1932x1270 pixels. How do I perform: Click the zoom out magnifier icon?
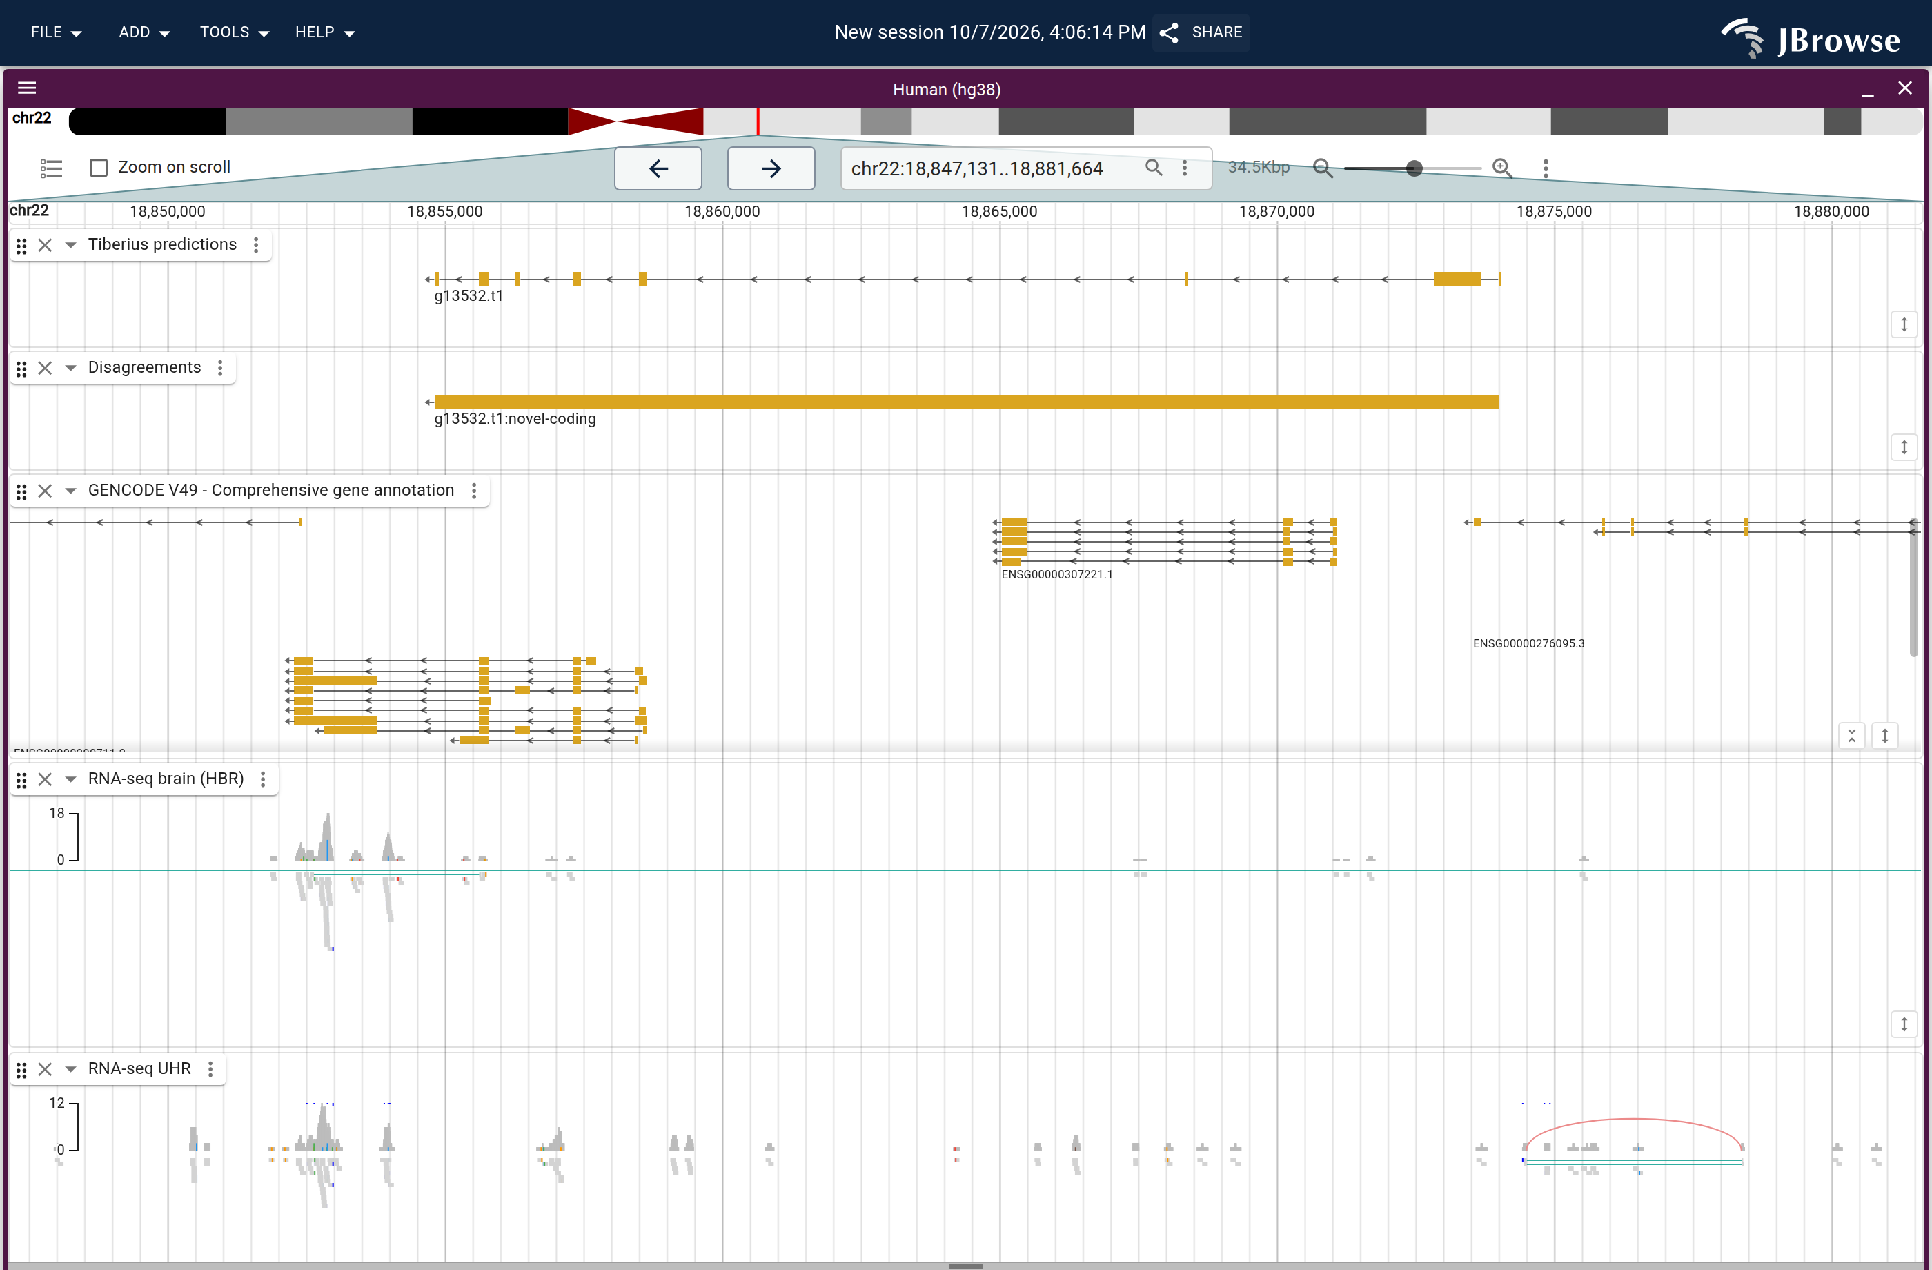pyautogui.click(x=1323, y=168)
